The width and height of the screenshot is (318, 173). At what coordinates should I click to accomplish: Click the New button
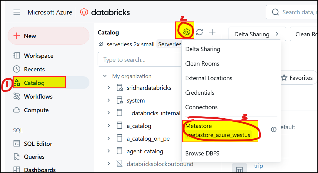click(x=49, y=36)
